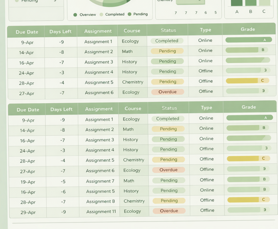Open Assignment 7 in the second table

(x=100, y=181)
